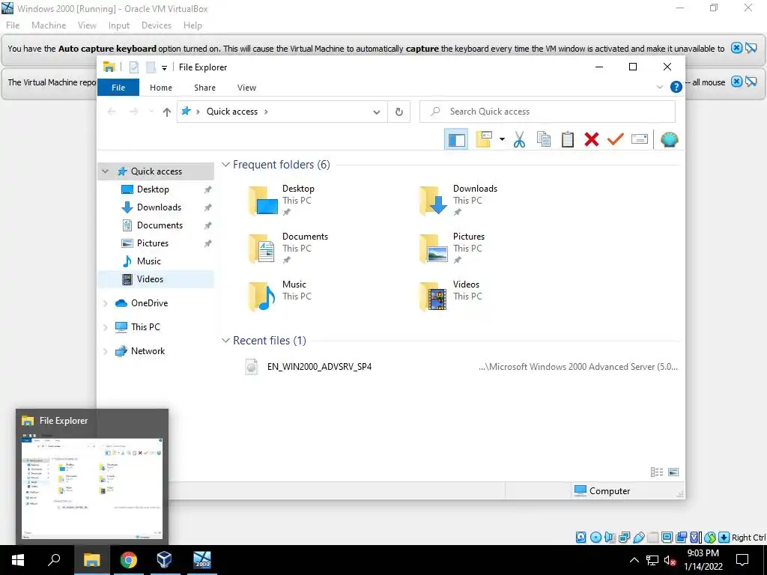Click the Properties icon in the title bar
The height and width of the screenshot is (575, 767).
[x=134, y=67]
